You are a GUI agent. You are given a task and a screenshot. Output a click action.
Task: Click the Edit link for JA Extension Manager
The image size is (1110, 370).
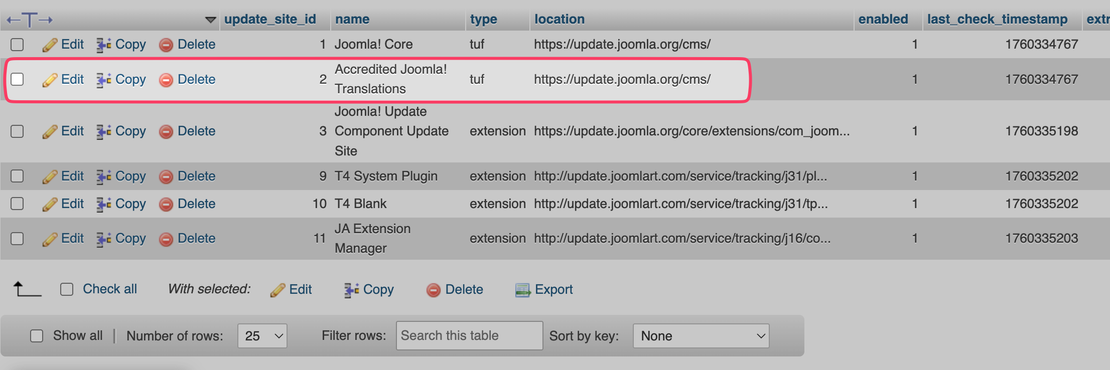(72, 238)
